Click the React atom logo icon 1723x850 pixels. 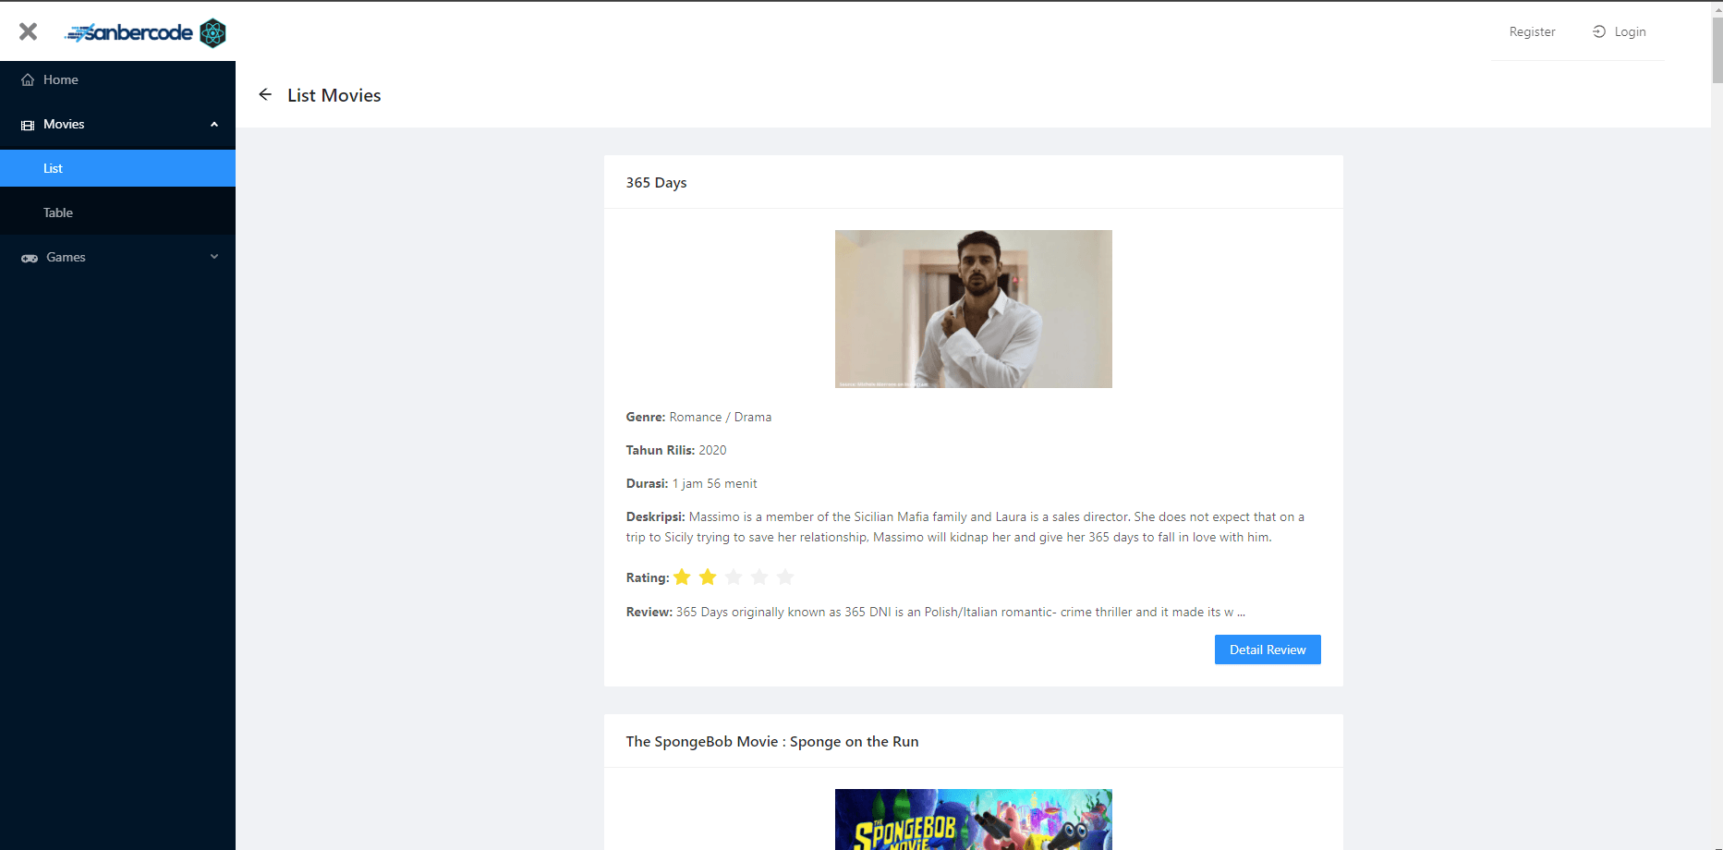pyautogui.click(x=213, y=33)
